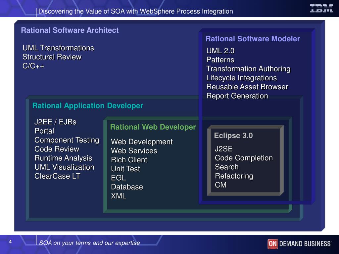Click 'Report Generation' text
339x254 pixels.
[237, 96]
